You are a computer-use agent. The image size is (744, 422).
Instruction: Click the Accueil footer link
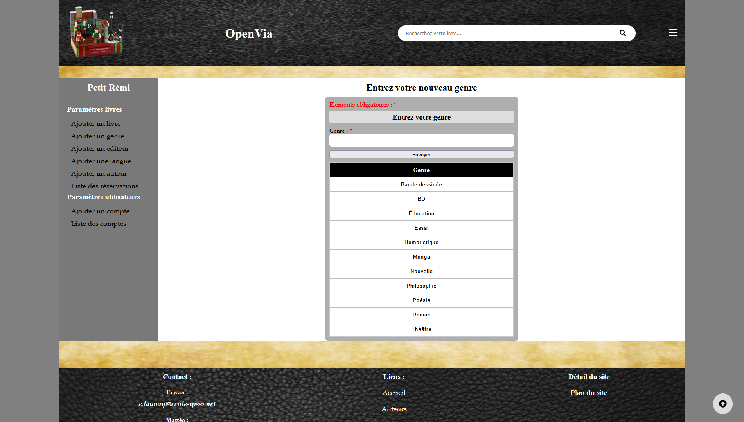click(394, 393)
